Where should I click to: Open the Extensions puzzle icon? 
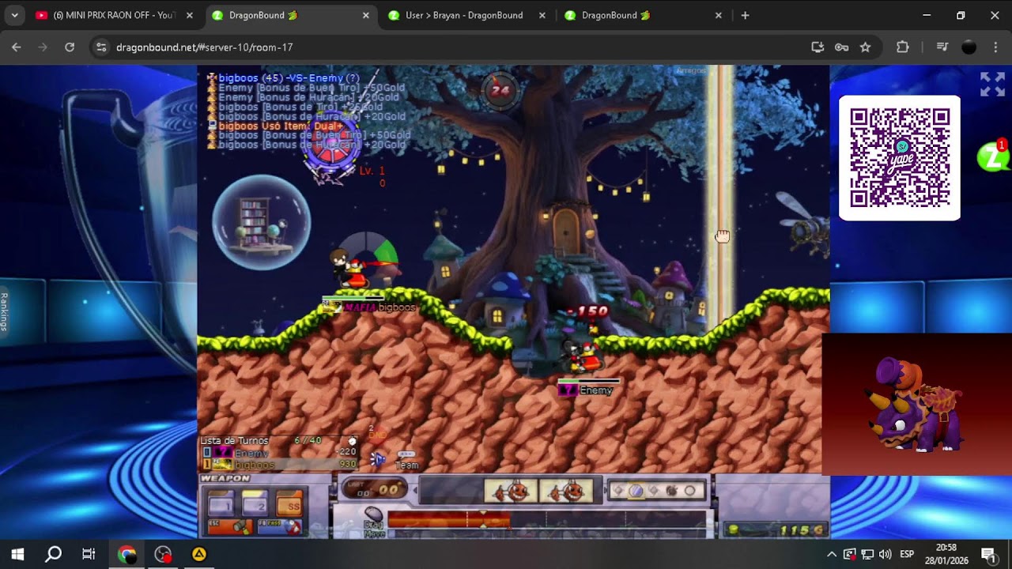click(x=903, y=47)
